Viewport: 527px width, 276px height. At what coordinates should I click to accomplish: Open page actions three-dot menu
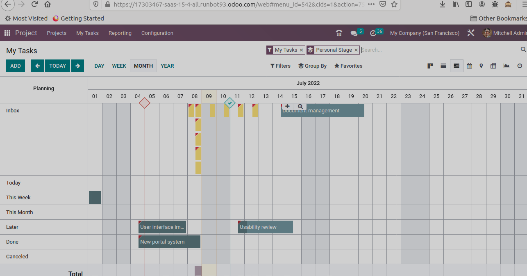371,4
